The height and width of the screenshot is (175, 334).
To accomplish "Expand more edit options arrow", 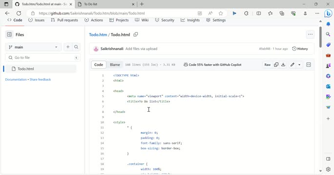I will 299,65.
